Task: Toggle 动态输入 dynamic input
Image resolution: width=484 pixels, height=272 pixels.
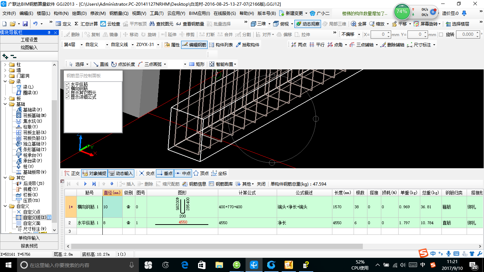Action: (x=121, y=173)
